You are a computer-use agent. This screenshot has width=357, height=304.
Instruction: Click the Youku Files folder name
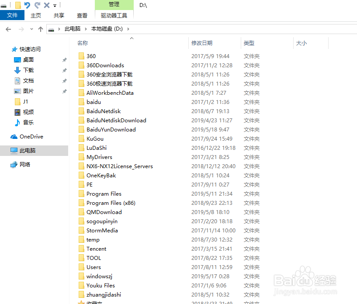click(101, 285)
